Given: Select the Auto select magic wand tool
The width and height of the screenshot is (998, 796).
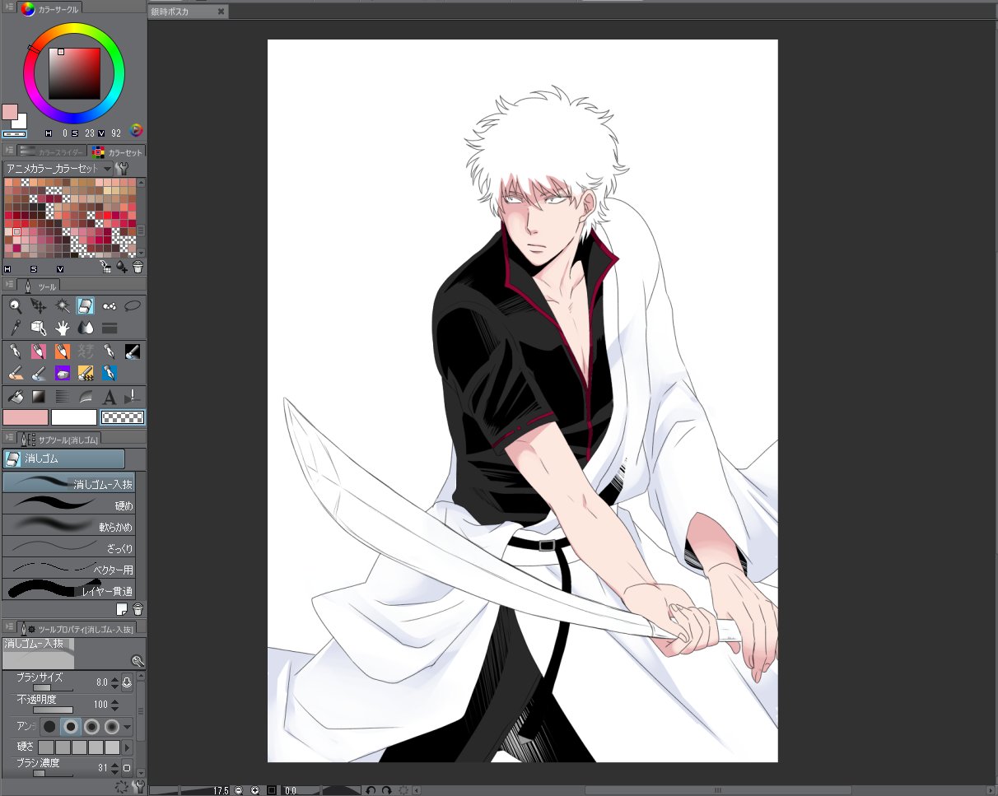Looking at the screenshot, I should click(x=62, y=305).
